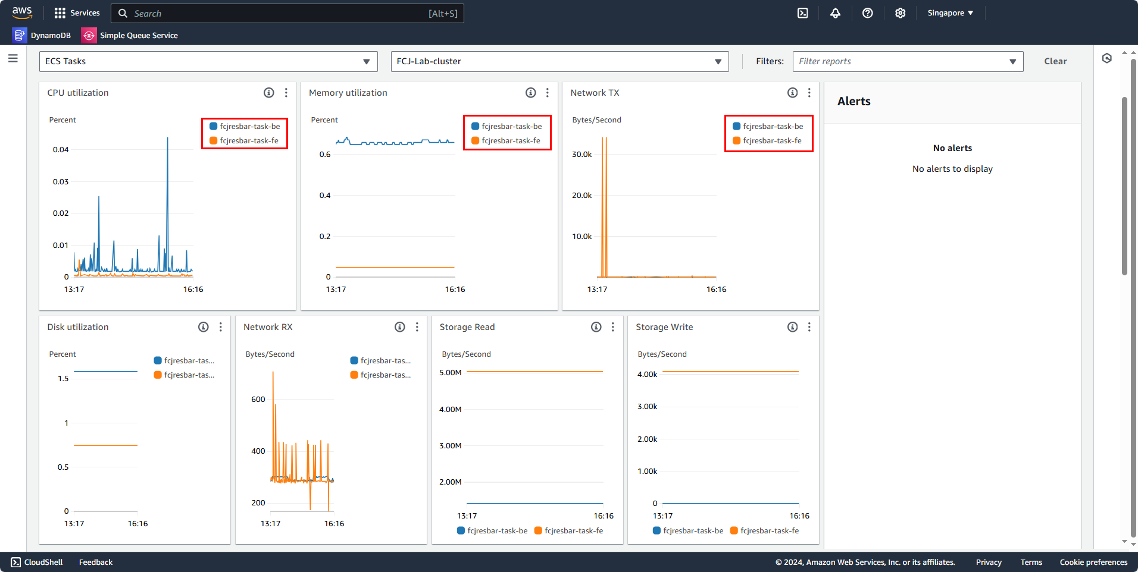The height and width of the screenshot is (572, 1138).
Task: Toggle fcjresbar-task-be legend in Storage Write
Action: coord(688,531)
